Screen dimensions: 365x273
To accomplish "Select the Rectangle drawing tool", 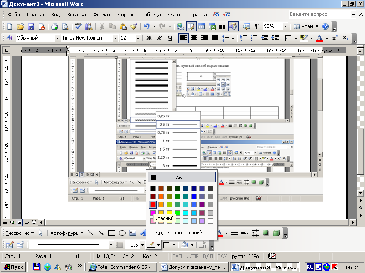I will [112, 233].
